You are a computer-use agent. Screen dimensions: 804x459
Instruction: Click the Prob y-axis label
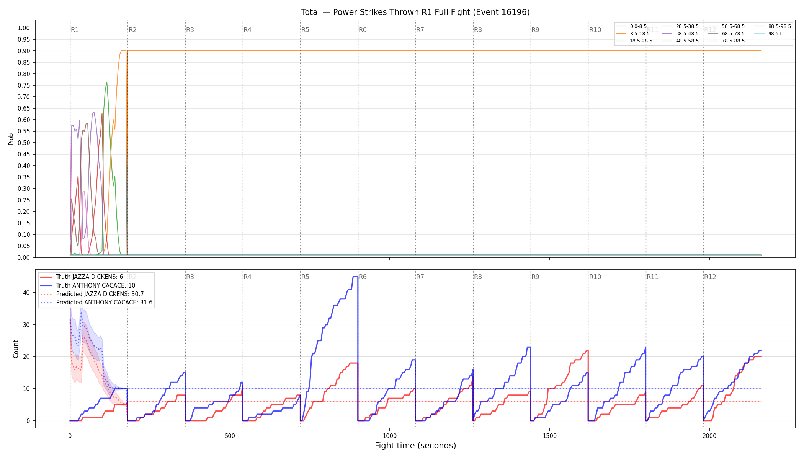pyautogui.click(x=11, y=139)
